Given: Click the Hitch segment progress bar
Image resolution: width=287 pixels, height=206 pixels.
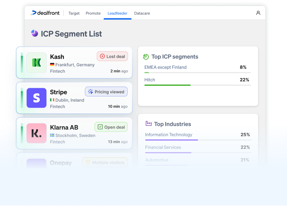Looking at the screenshot, I should pyautogui.click(x=198, y=85).
